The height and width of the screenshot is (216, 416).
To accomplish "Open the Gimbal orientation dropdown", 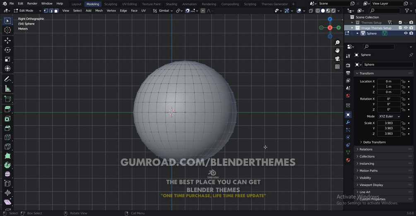I will point(163,11).
